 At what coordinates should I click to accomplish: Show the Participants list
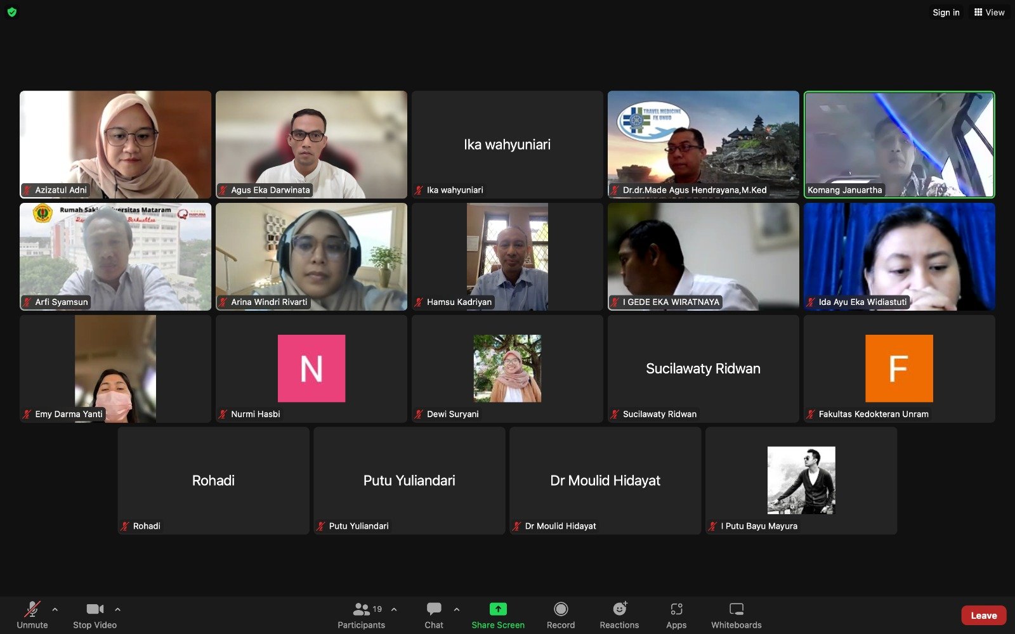point(361,610)
